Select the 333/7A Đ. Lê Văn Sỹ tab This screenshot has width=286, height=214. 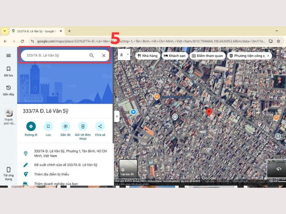click(37, 31)
